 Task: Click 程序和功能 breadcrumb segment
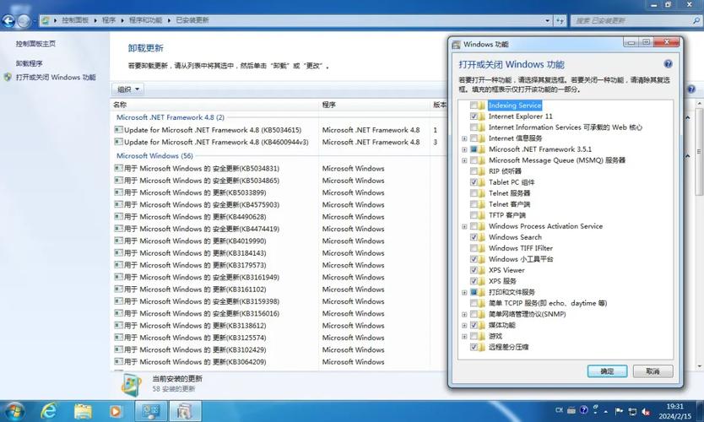pos(145,20)
